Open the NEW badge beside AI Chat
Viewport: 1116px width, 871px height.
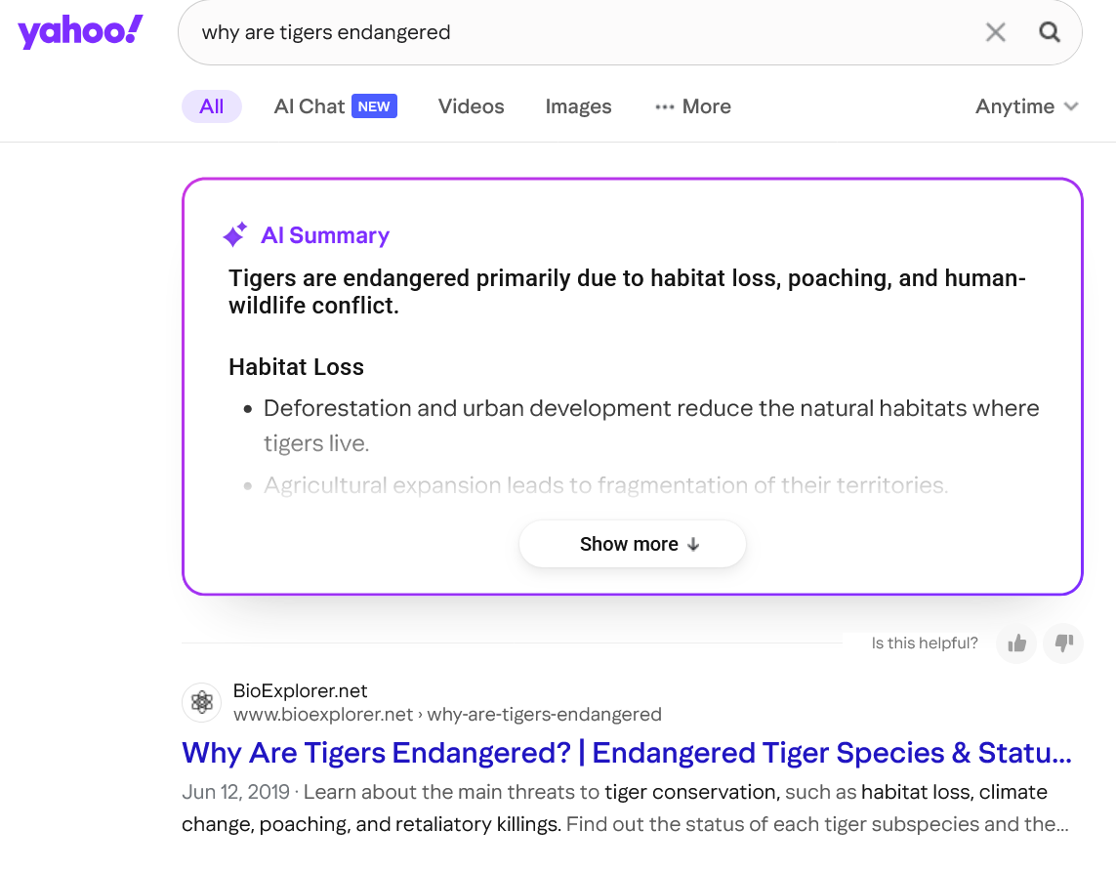[x=374, y=106]
